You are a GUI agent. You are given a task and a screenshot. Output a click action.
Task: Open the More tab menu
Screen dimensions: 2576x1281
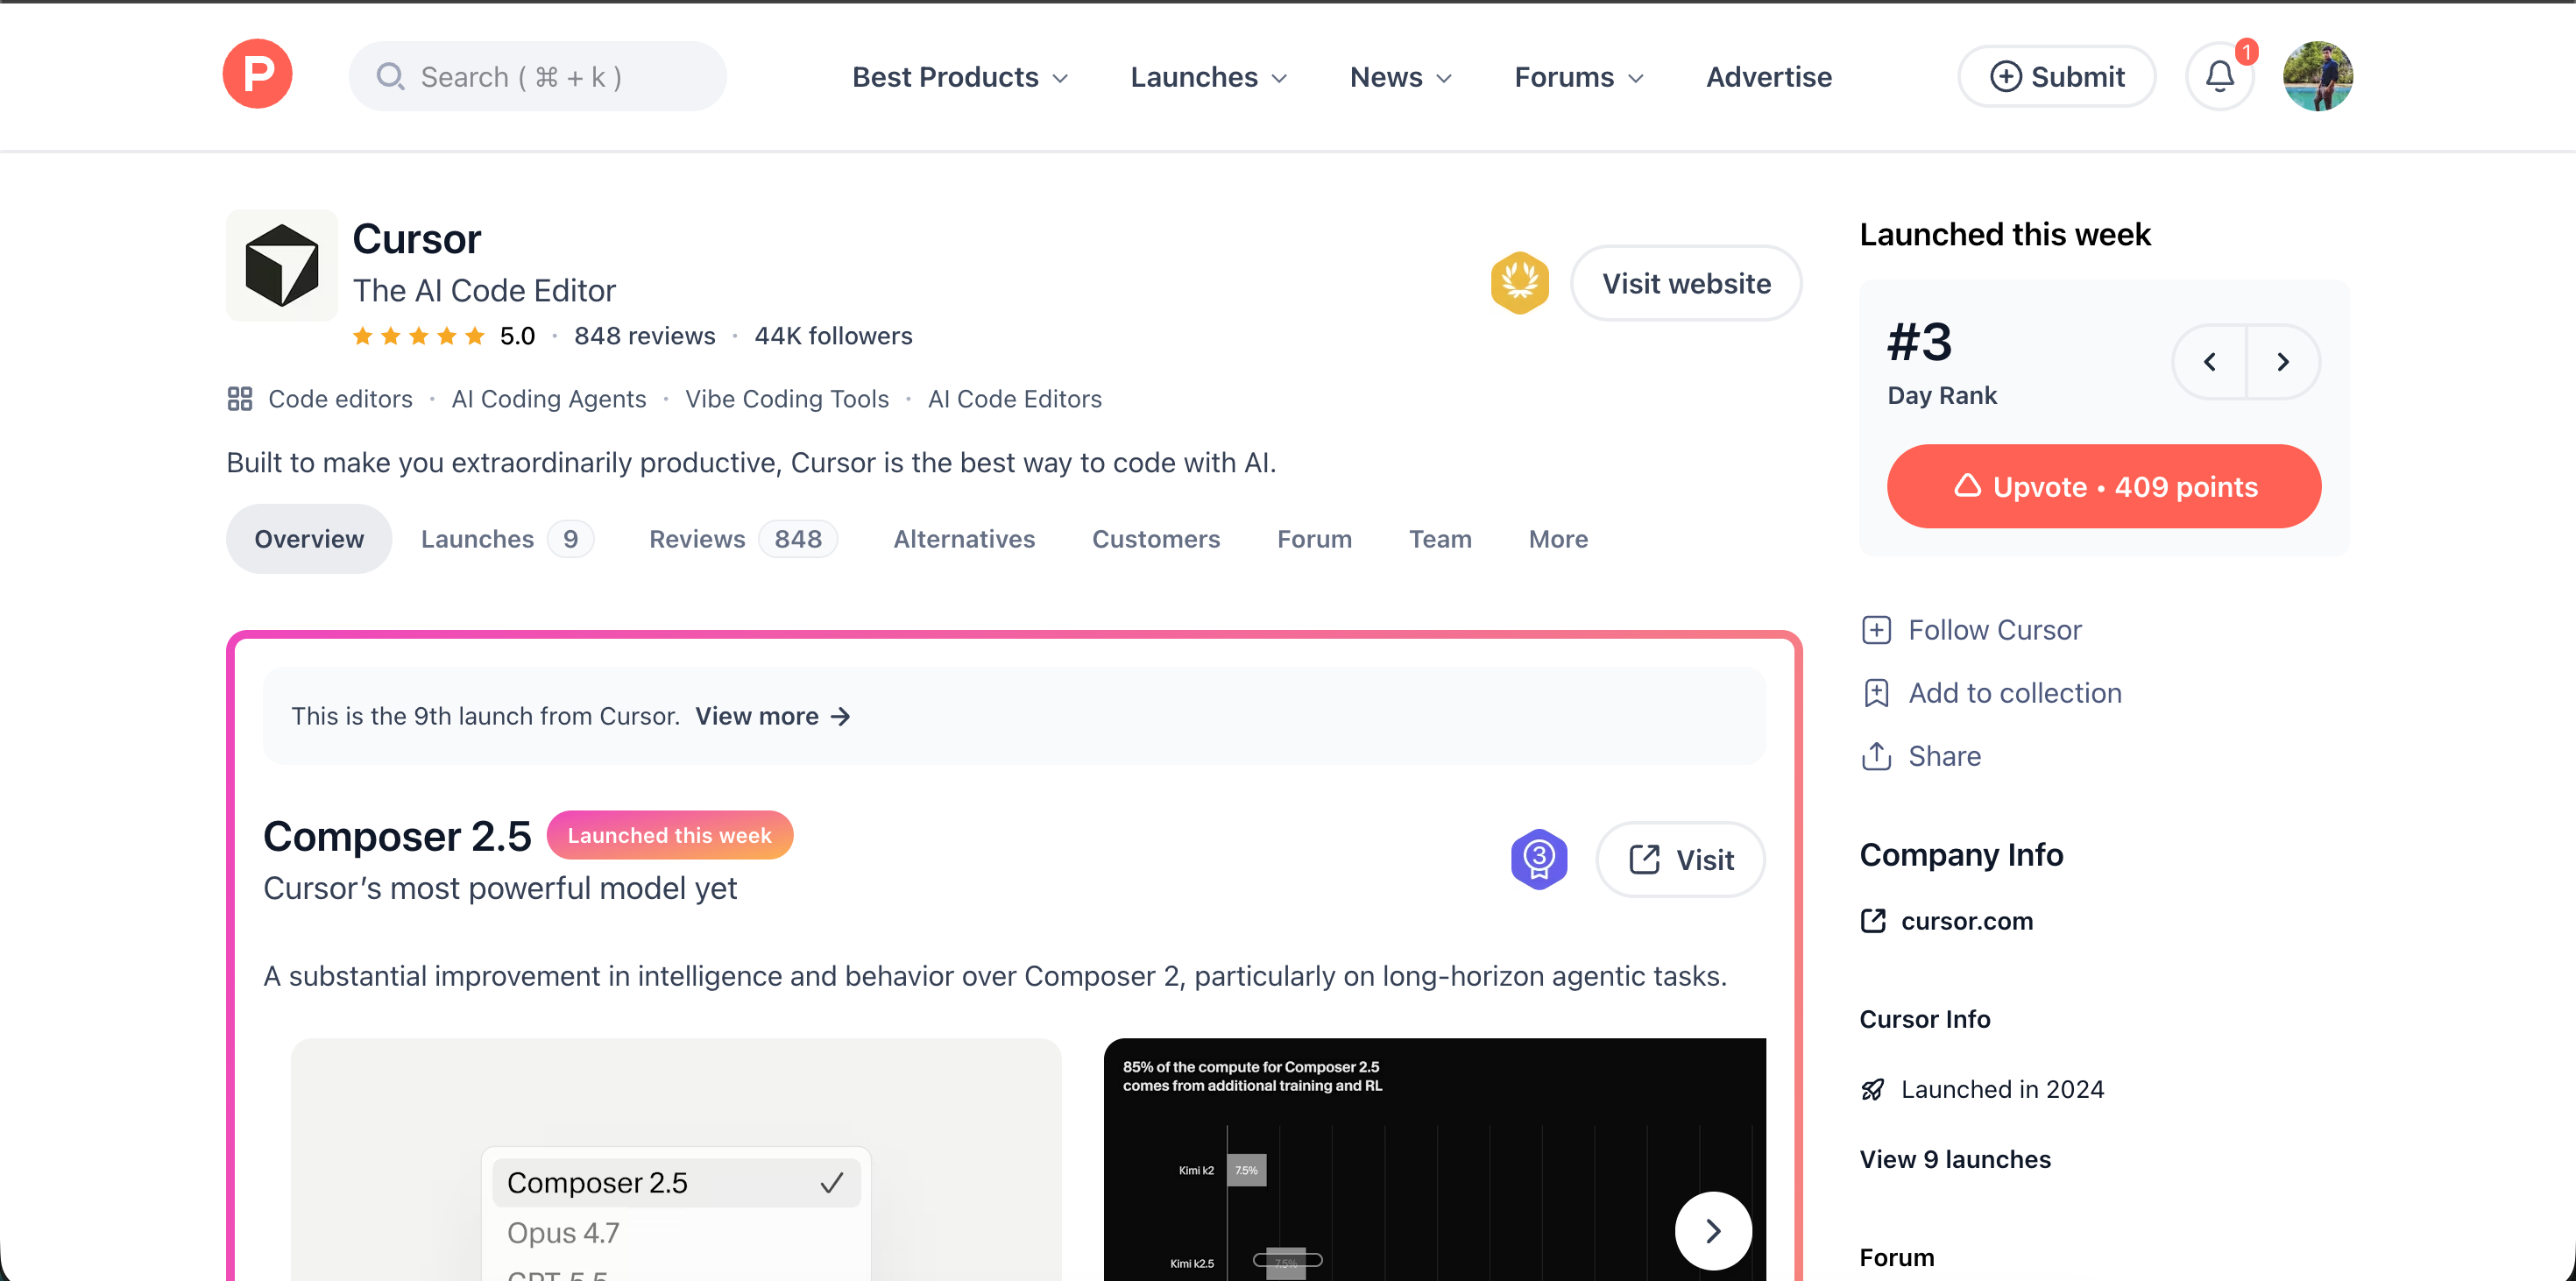point(1558,539)
